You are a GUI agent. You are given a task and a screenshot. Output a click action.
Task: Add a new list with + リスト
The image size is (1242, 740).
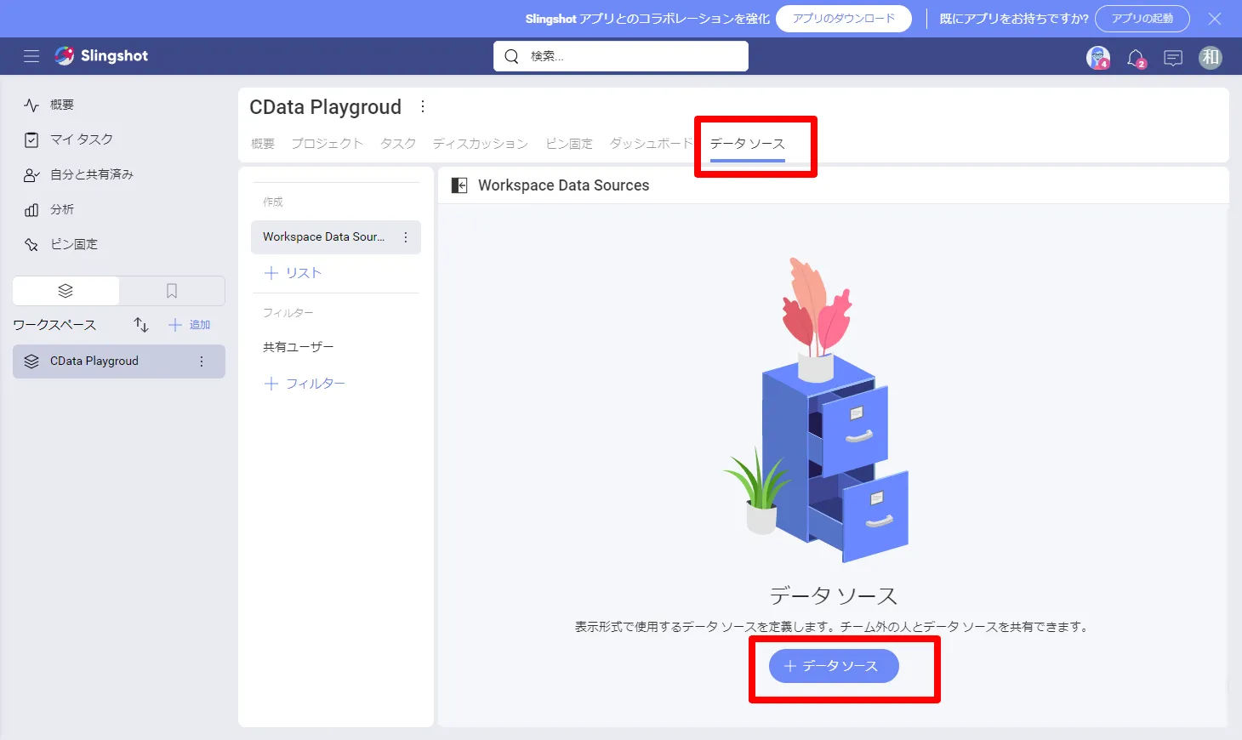pos(293,273)
